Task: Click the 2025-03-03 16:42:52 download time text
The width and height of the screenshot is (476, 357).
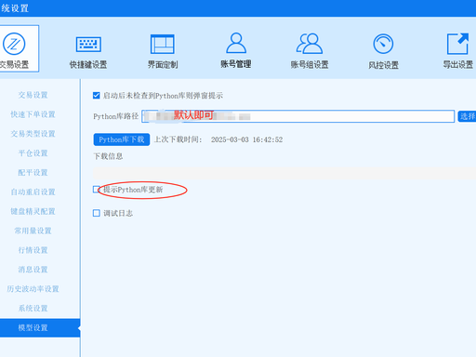Action: click(x=247, y=139)
